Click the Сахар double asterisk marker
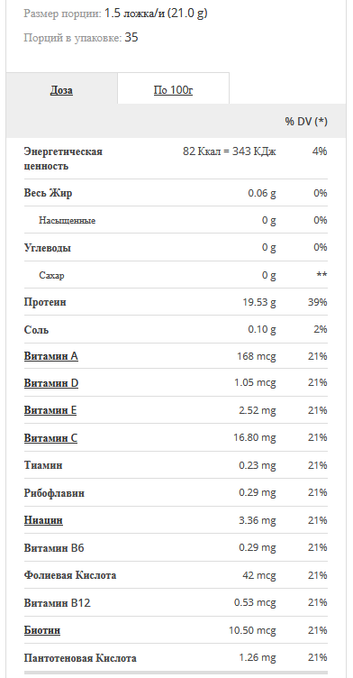This screenshot has width=353, height=678. [321, 275]
